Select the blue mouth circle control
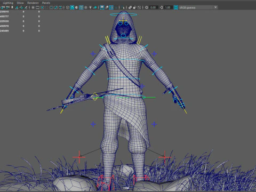Screen dimensions: 256x192 point(123,35)
